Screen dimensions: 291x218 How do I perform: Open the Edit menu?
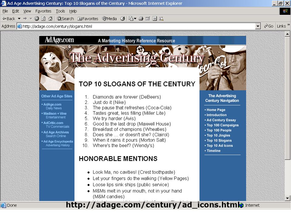pos(15,11)
